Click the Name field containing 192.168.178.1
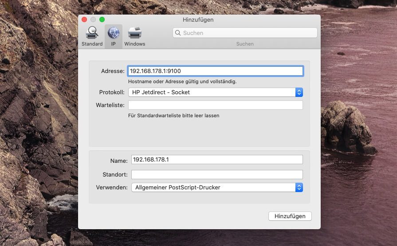Image resolution: width=397 pixels, height=246 pixels. [217, 160]
